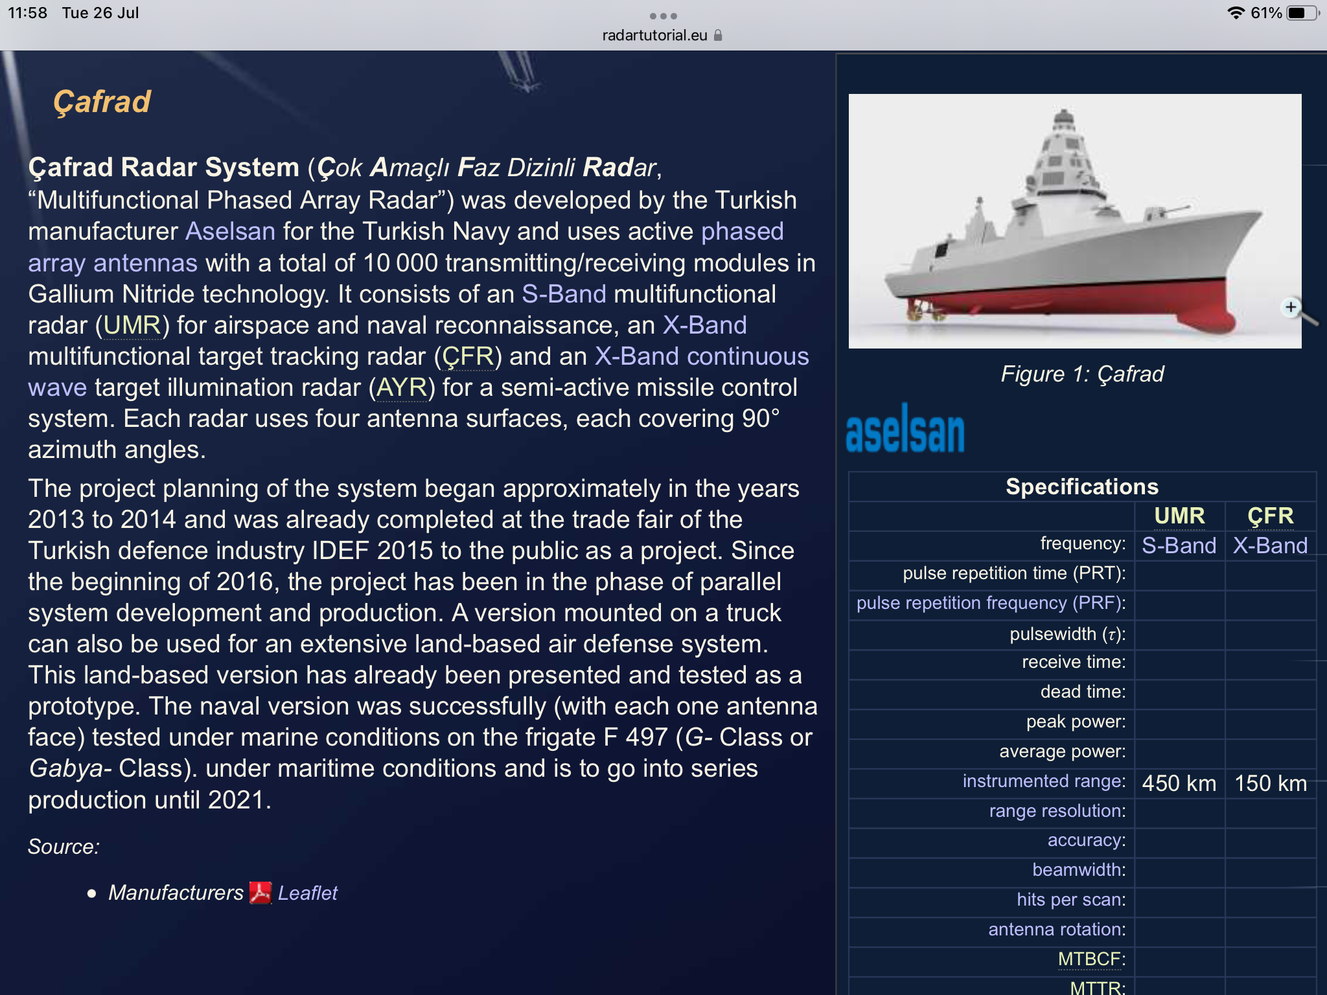1327x995 pixels.
Task: Open the S-Band link in paragraph
Action: click(x=564, y=294)
